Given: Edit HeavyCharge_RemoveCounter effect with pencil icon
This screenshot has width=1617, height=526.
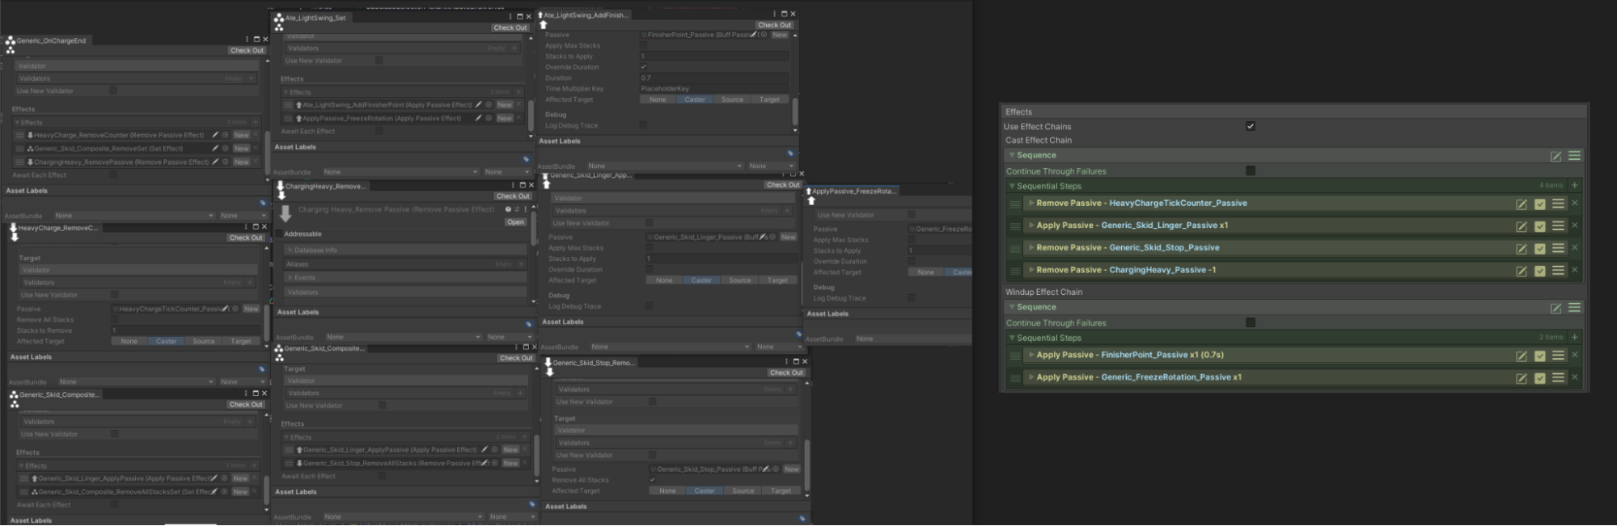Looking at the screenshot, I should (215, 136).
